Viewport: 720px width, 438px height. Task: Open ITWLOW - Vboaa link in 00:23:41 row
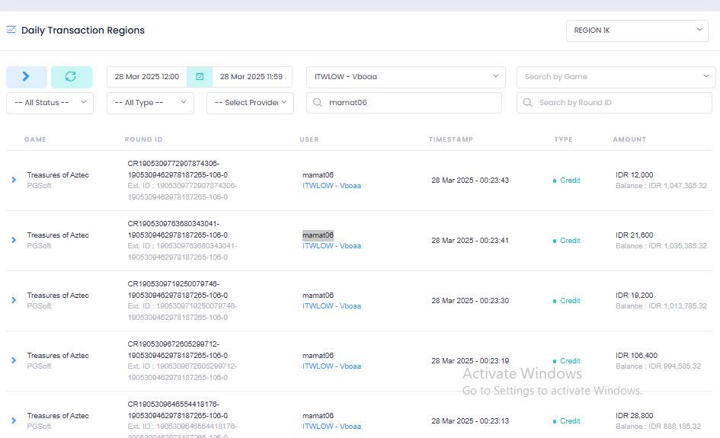[x=331, y=246]
